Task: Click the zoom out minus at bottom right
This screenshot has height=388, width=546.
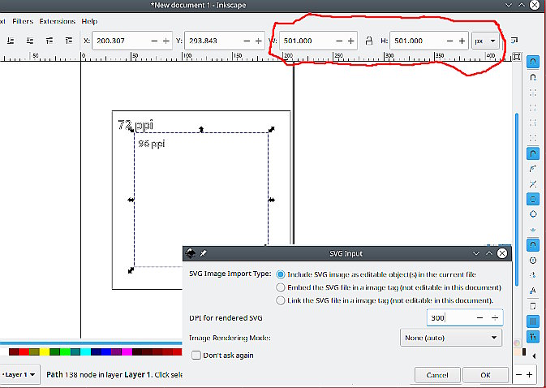Action: (x=519, y=375)
